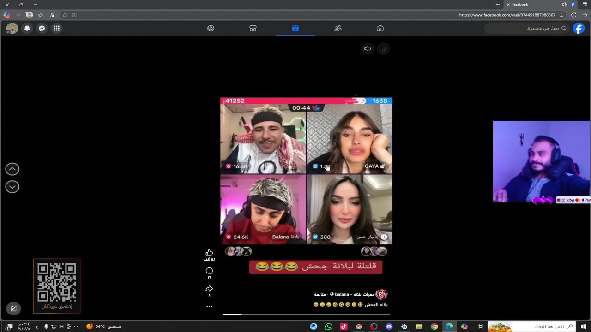The width and height of the screenshot is (591, 332).
Task: Open TikTok from taskbar
Action: (344, 326)
